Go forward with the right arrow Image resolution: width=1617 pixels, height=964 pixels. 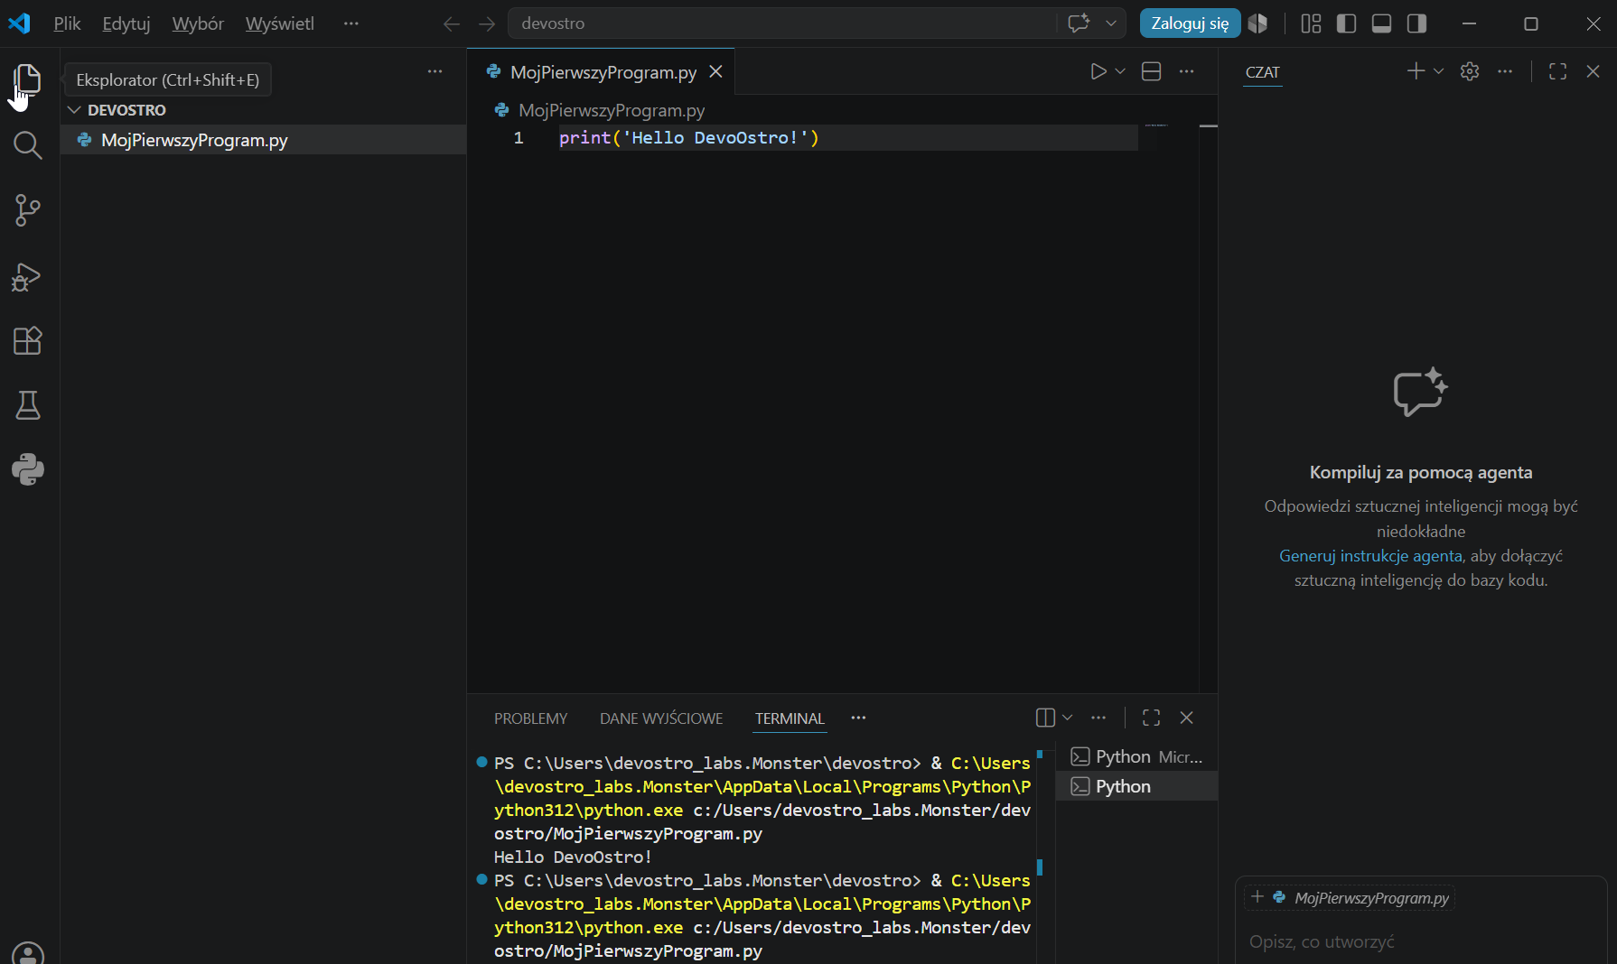point(487,23)
